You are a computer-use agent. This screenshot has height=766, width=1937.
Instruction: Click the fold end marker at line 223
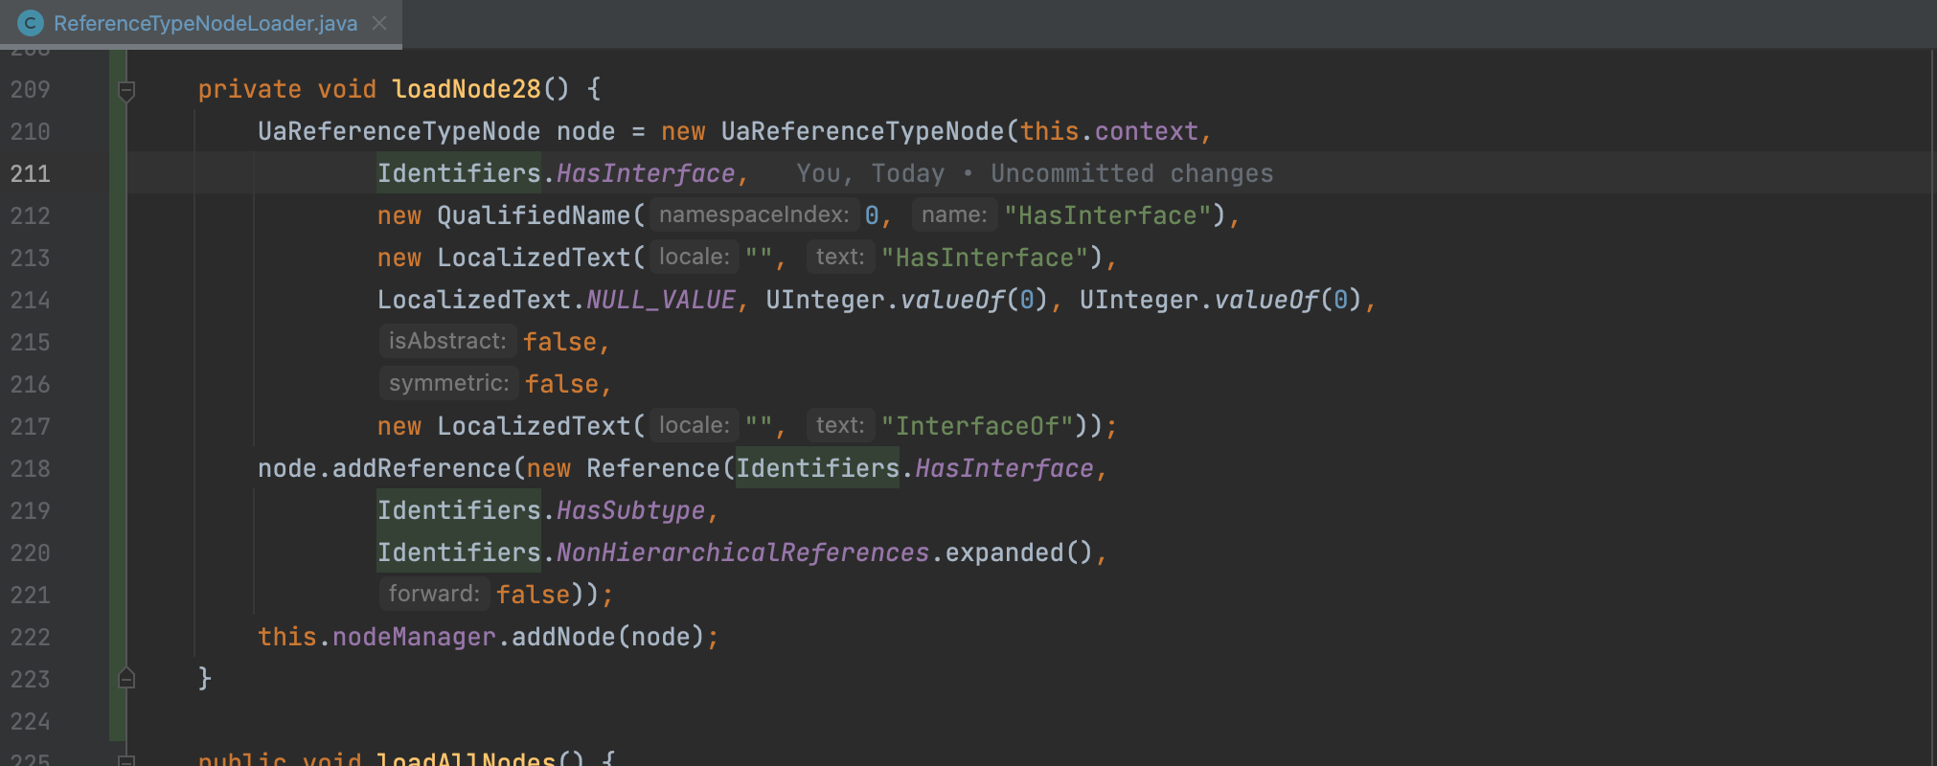tap(126, 679)
